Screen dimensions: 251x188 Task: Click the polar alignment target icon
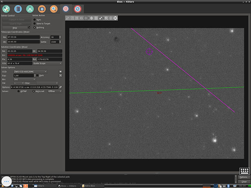[x=115, y=18]
